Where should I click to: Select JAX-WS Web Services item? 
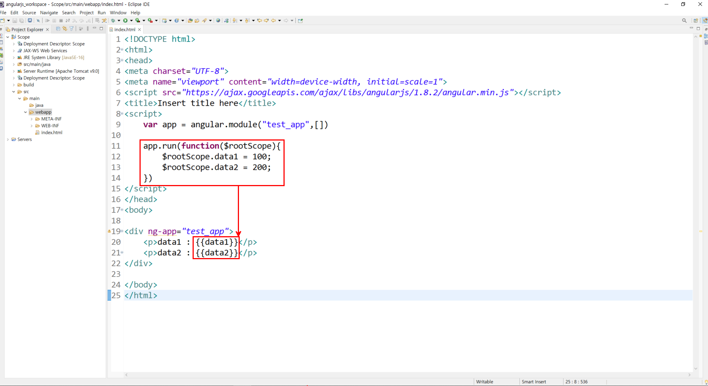click(45, 51)
